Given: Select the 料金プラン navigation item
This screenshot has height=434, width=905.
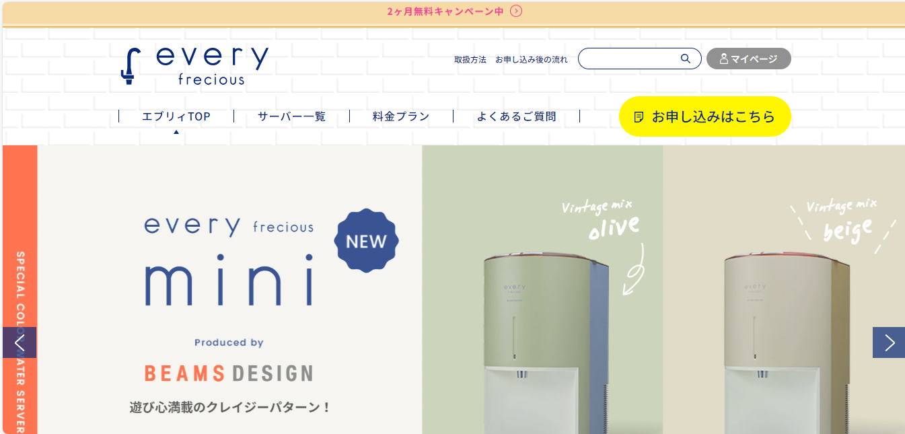Looking at the screenshot, I should click(401, 116).
